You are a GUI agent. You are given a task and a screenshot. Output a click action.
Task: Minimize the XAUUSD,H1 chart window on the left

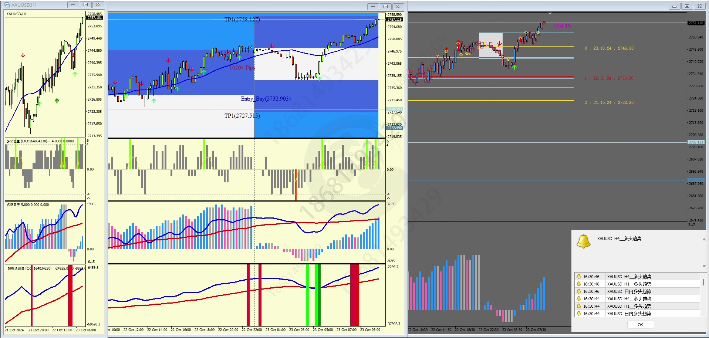[x=73, y=5]
